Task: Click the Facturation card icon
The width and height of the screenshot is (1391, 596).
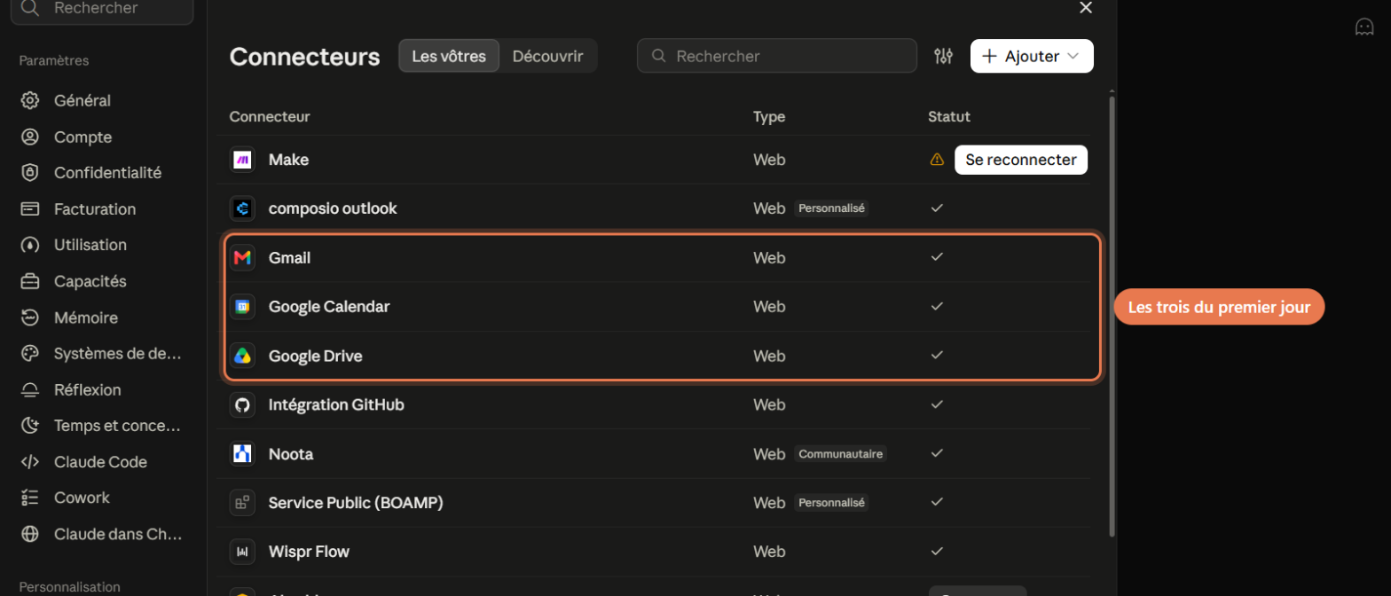Action: 30,209
